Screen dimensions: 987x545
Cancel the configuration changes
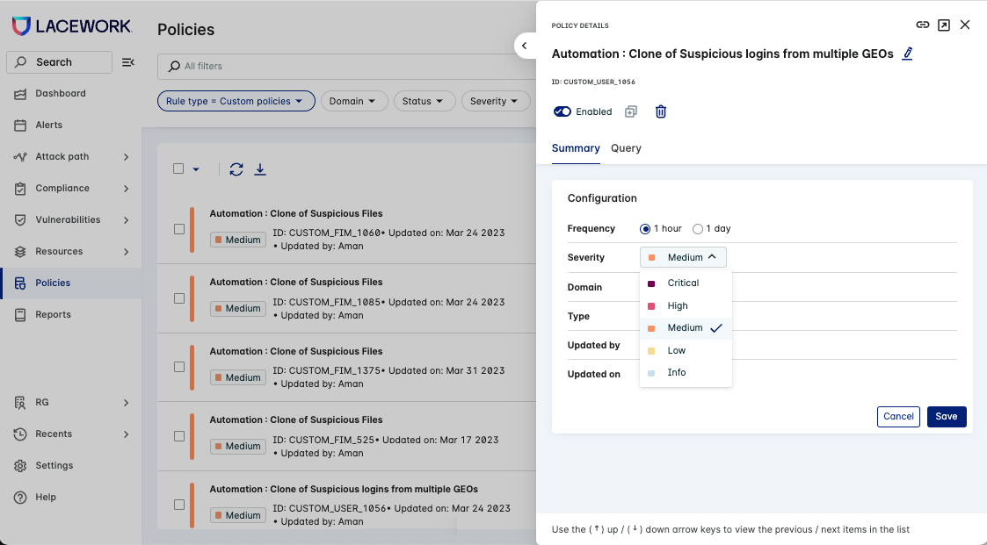click(x=898, y=417)
